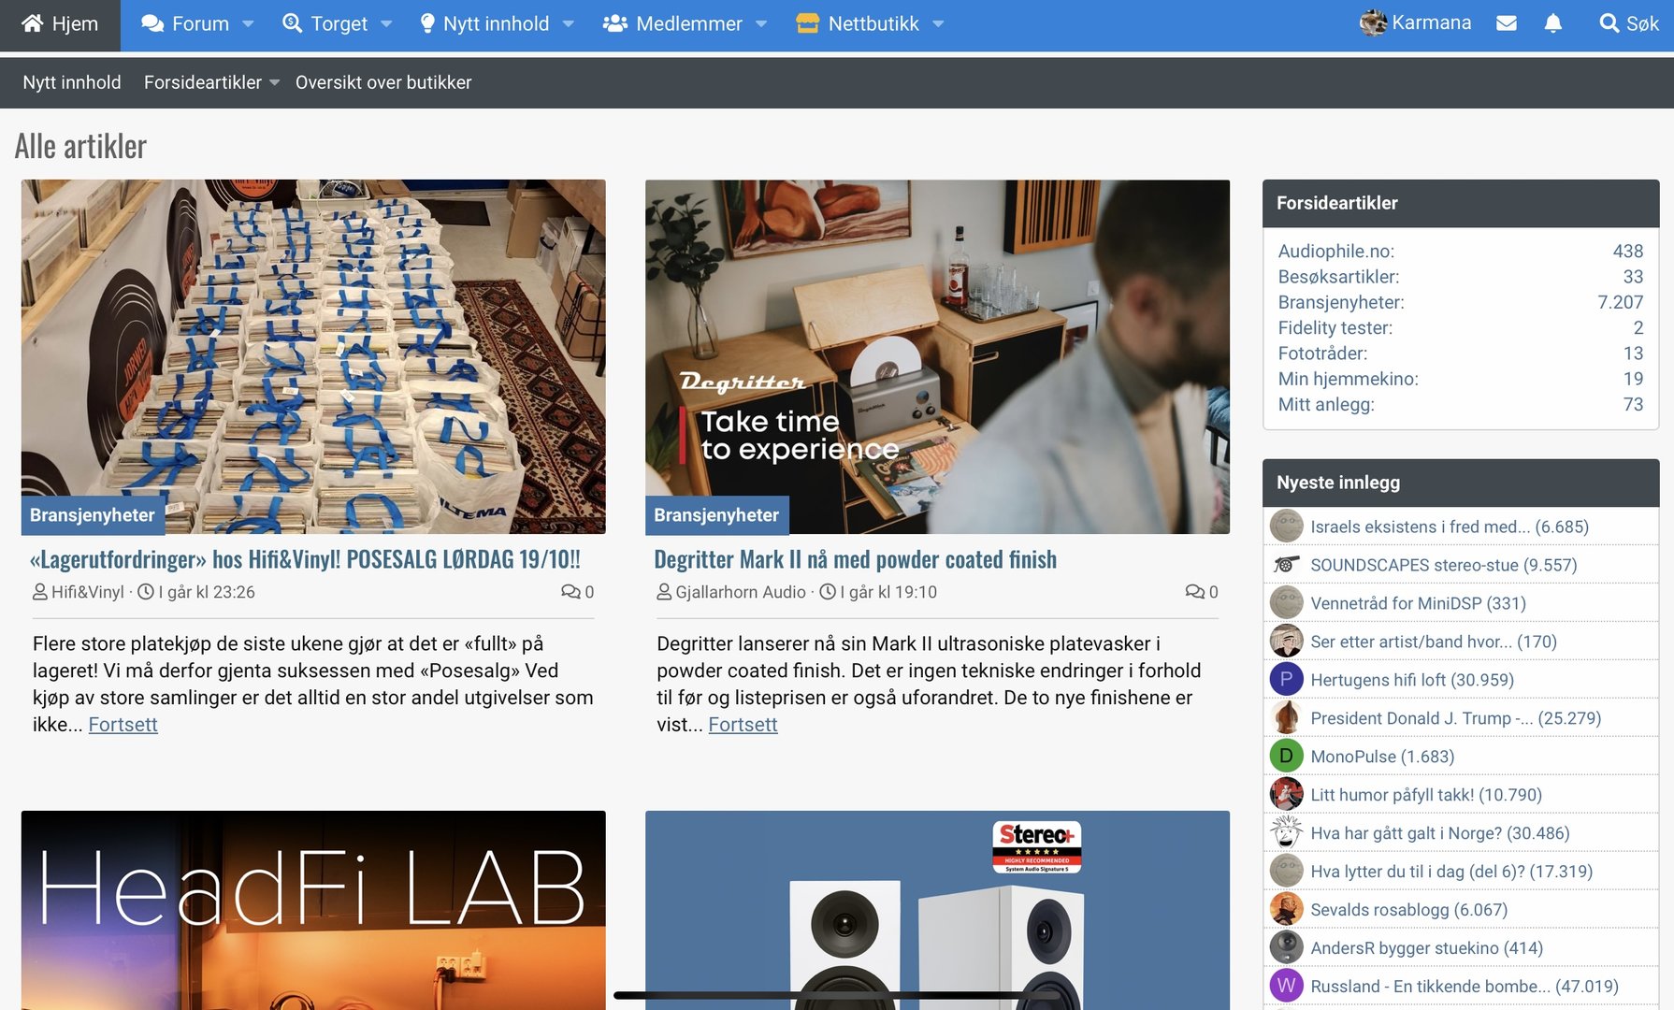Click the Nettbutikk store icon
This screenshot has height=1010, width=1674.
click(x=807, y=23)
